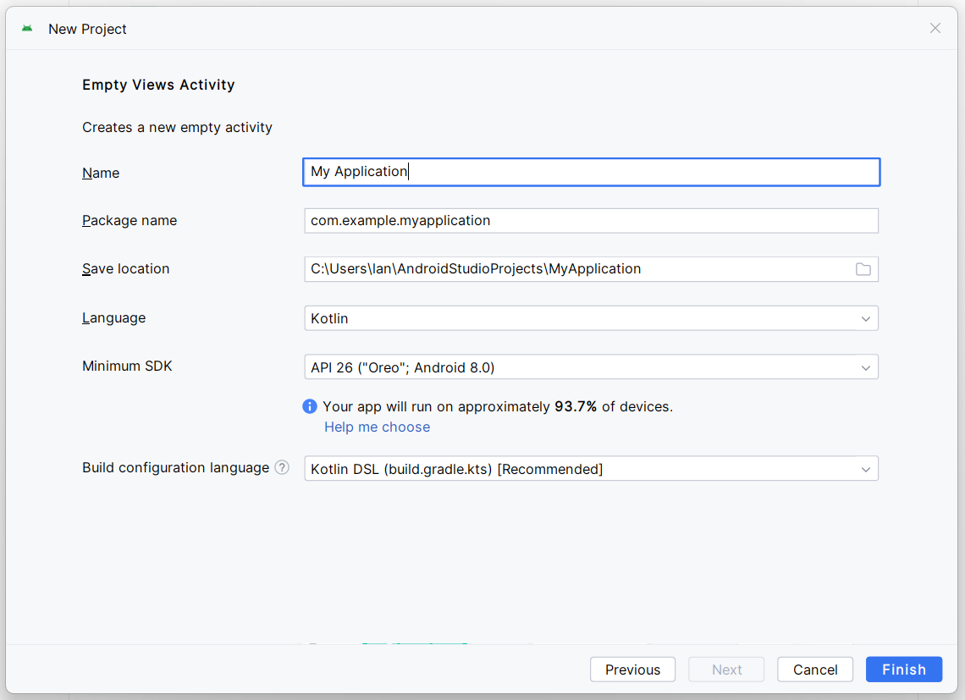This screenshot has height=700, width=965.
Task: Expand the Minimum SDK dropdown showing API 26
Action: point(591,367)
